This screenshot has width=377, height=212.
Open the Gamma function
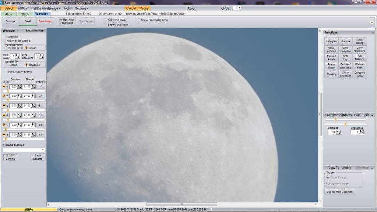(345, 41)
